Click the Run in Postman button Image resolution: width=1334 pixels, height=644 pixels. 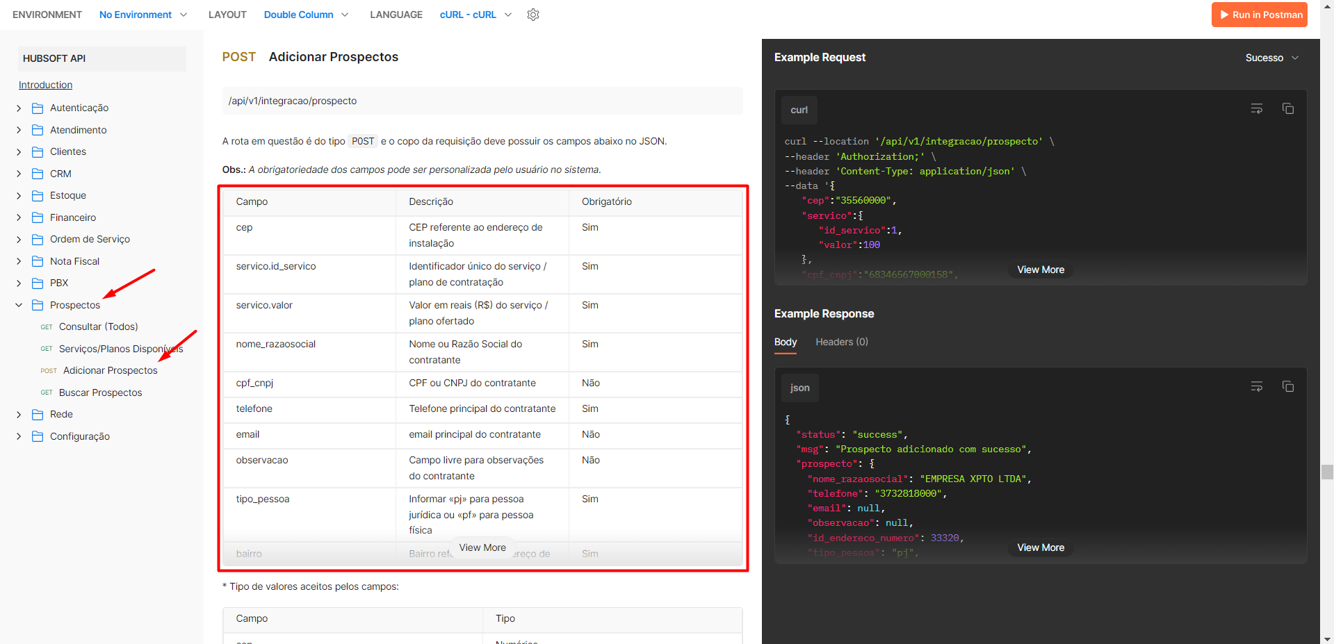point(1260,15)
